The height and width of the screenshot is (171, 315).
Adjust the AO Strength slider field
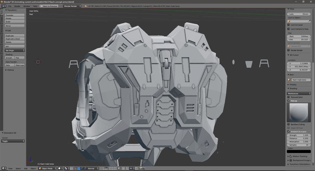[x=299, y=135]
